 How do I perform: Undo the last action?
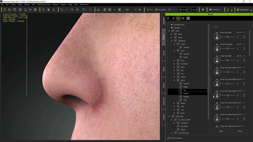pyautogui.click(x=62, y=9)
